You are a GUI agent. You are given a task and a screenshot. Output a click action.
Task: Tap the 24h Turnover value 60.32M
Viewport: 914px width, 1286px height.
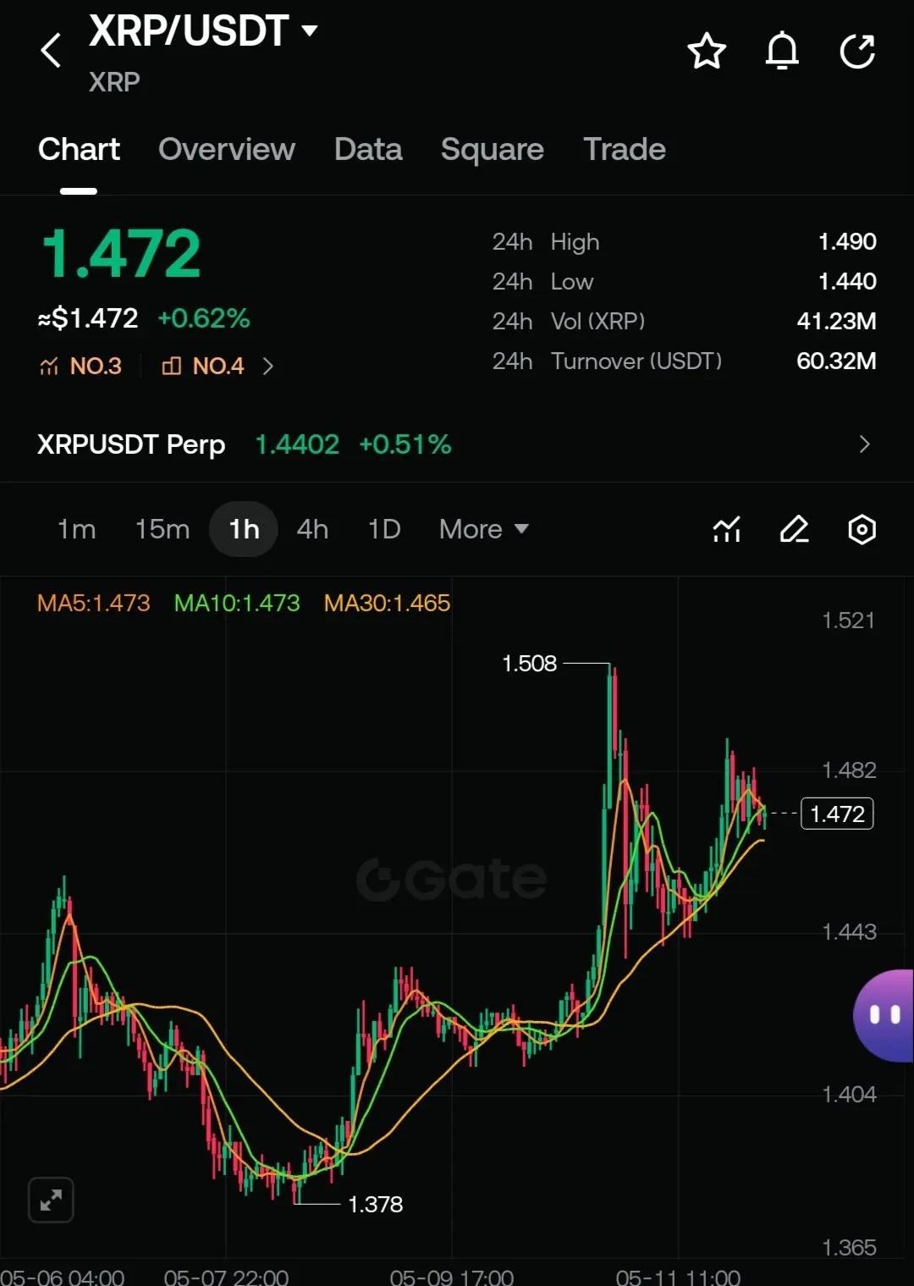pyautogui.click(x=836, y=361)
